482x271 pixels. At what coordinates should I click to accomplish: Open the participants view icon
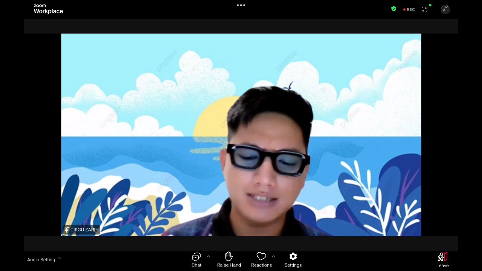click(x=425, y=9)
